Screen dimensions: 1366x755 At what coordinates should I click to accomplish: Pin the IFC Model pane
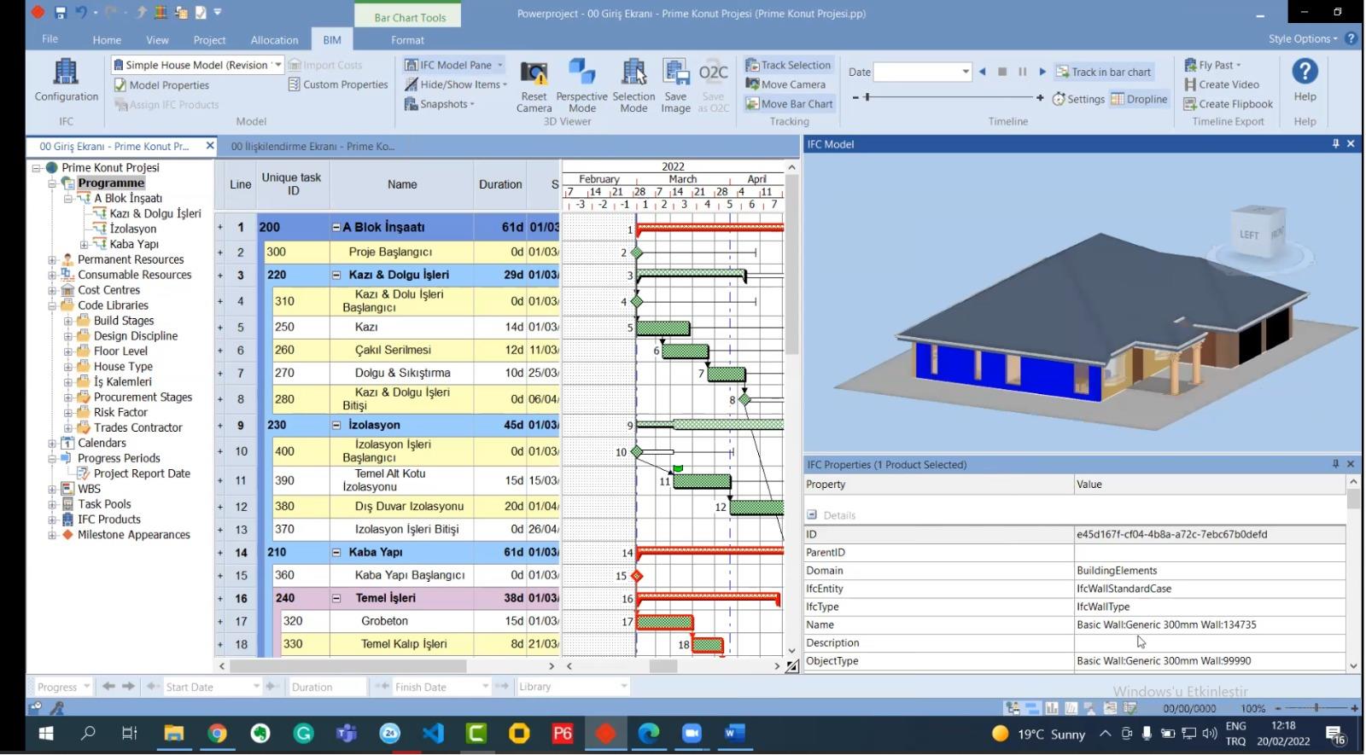(1335, 144)
